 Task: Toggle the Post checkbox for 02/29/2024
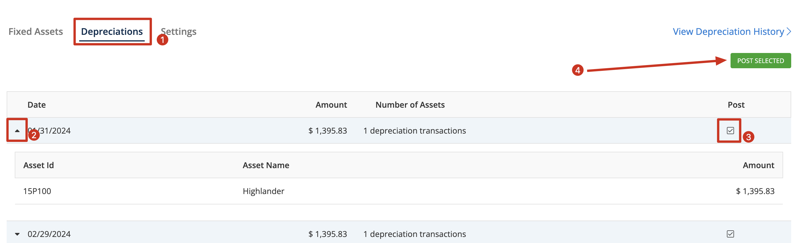pos(730,234)
